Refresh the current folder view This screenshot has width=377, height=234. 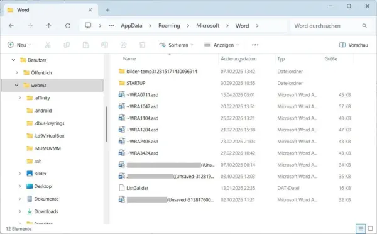click(68, 26)
